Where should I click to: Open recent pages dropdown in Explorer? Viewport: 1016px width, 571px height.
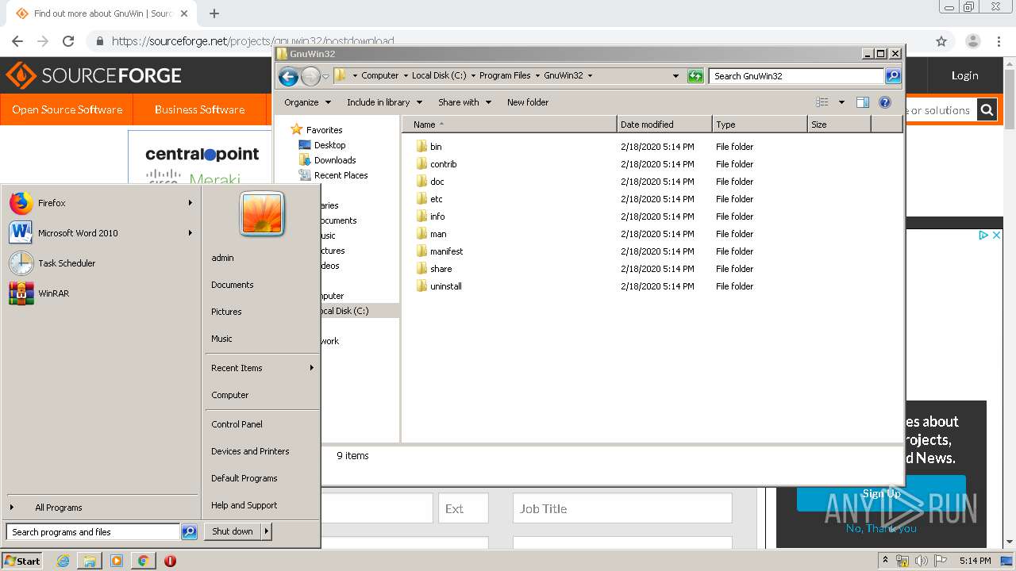325,76
